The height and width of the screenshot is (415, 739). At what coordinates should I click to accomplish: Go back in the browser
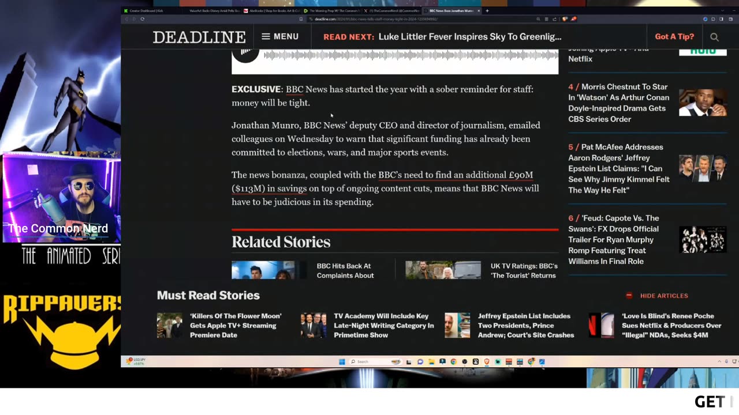coord(126,19)
